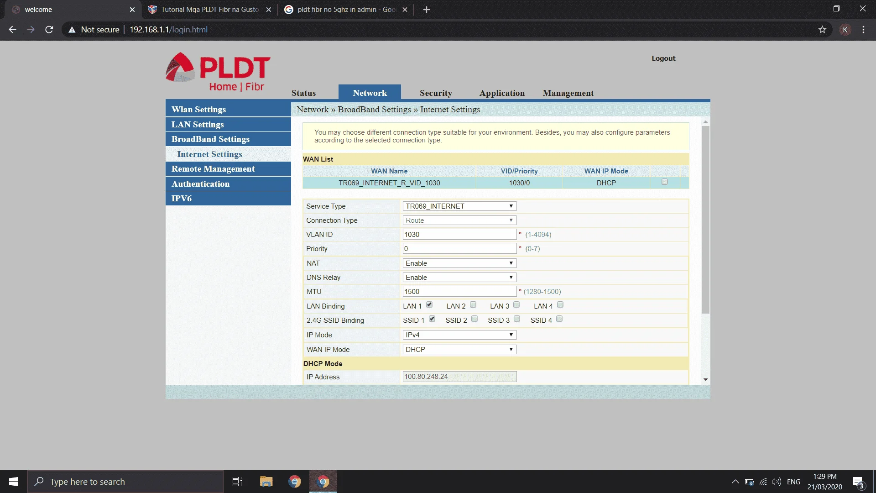
Task: Switch to the Application tab
Action: click(x=502, y=93)
